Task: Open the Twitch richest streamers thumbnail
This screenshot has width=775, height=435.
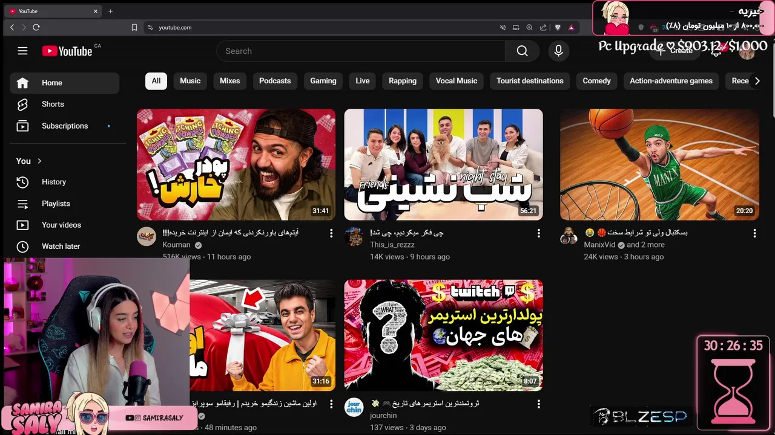Action: tap(444, 335)
